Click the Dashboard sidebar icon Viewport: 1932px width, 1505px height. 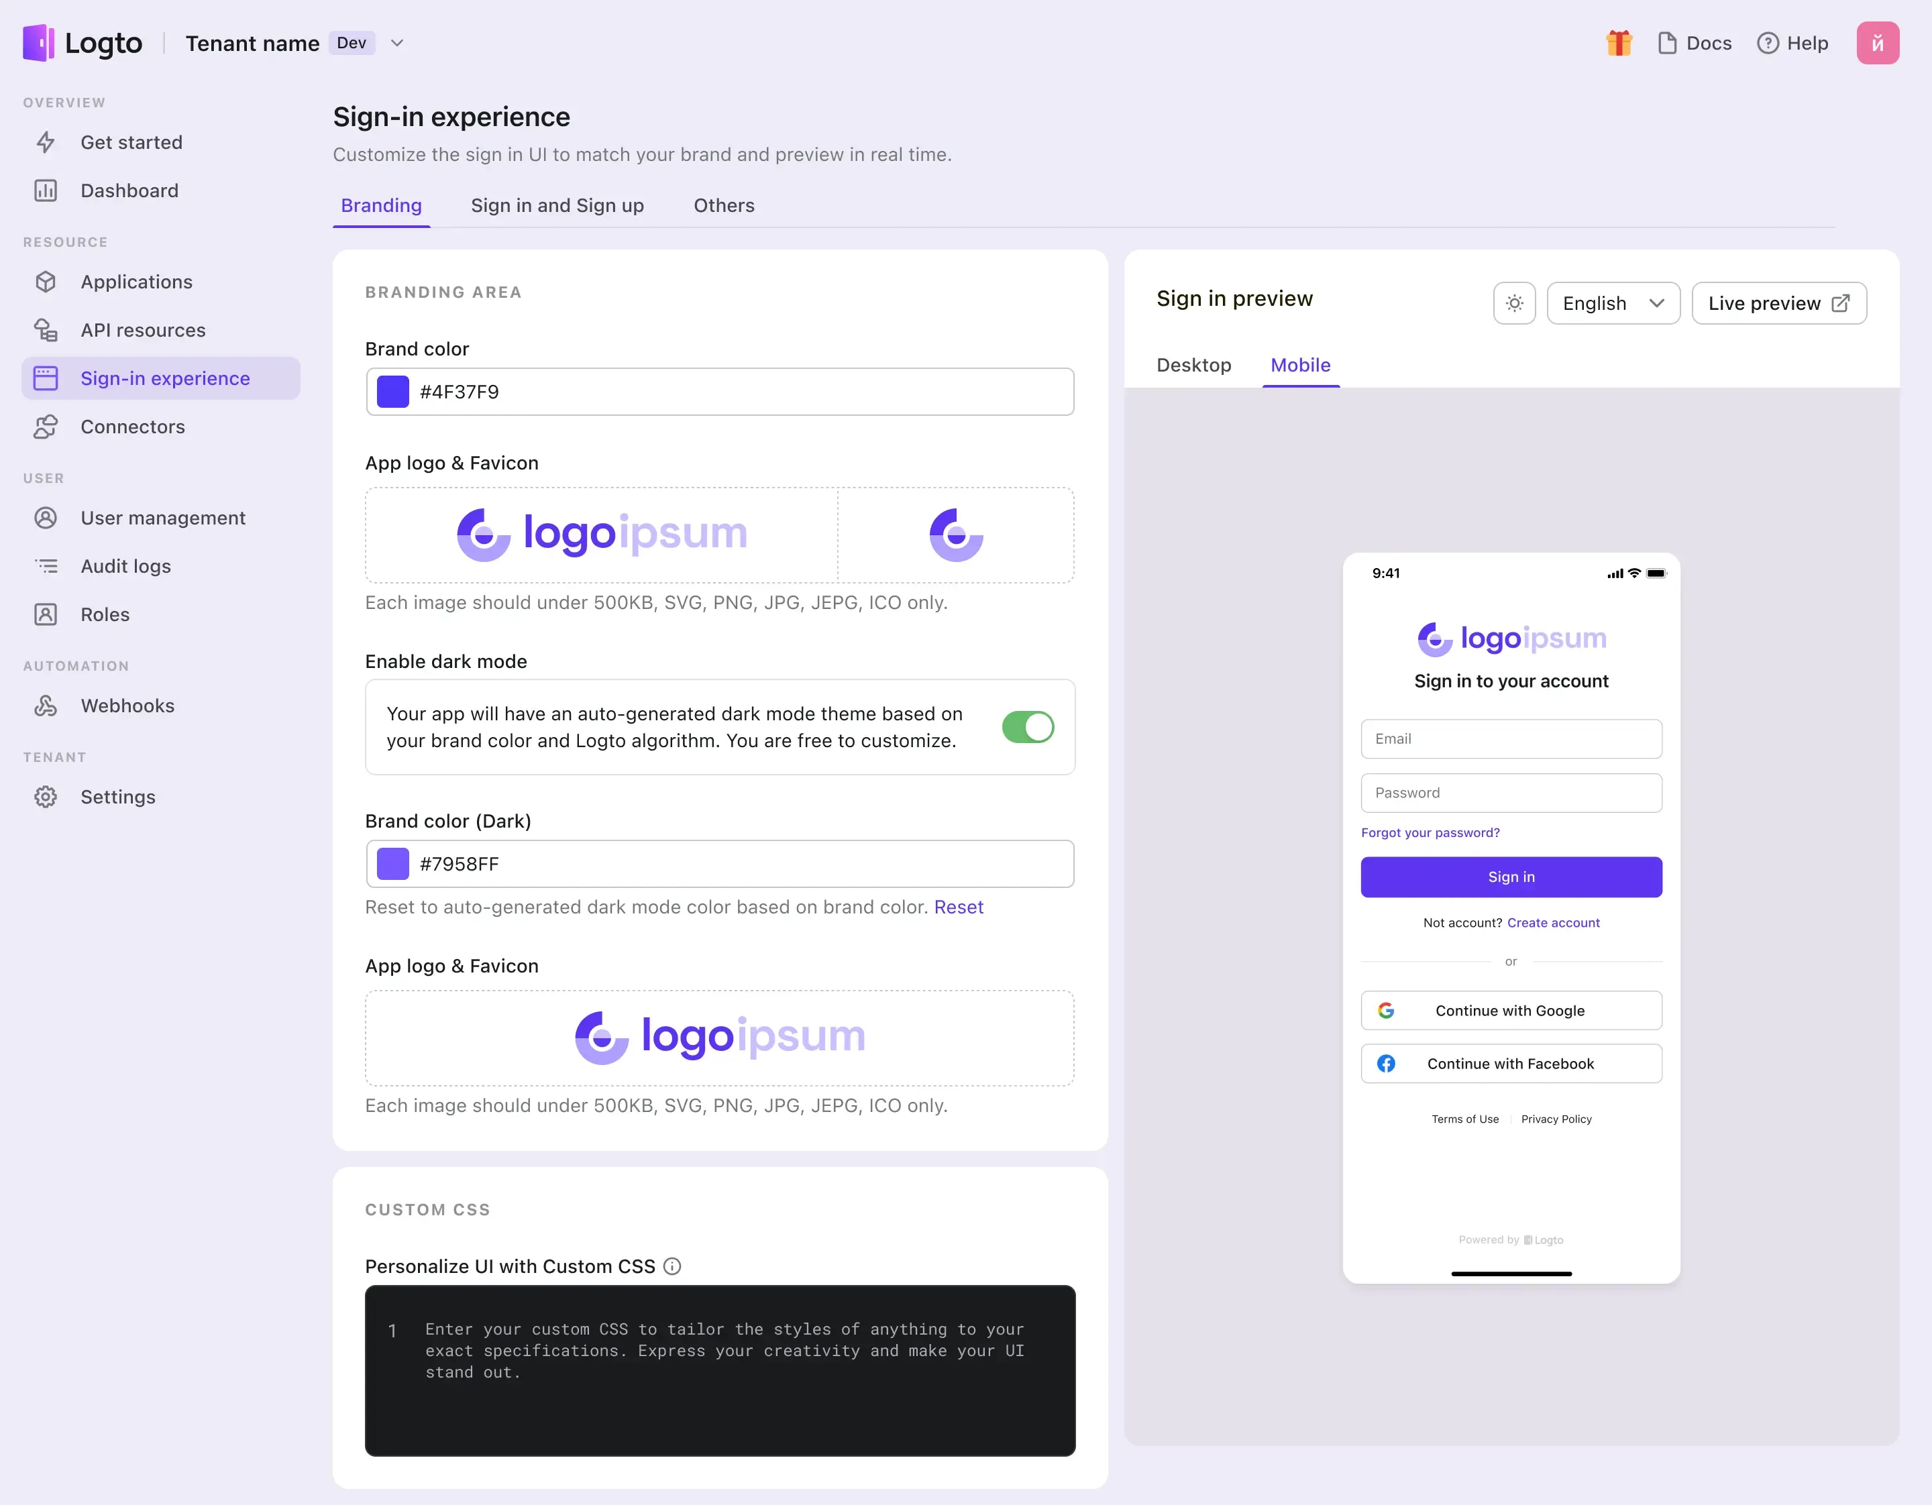click(x=47, y=190)
